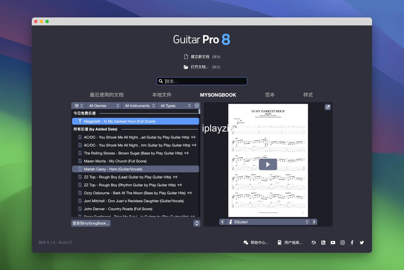Click the new document page icon
This screenshot has height=270, width=404.
pyautogui.click(x=186, y=57)
